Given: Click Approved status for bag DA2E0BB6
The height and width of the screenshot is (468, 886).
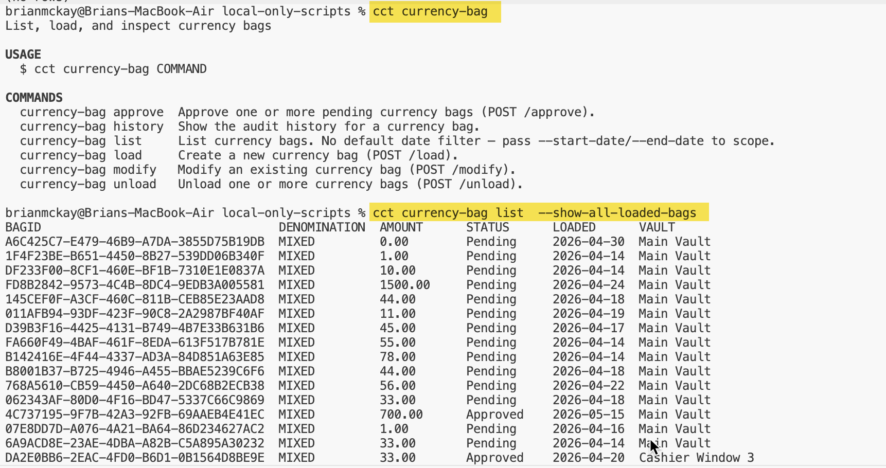Looking at the screenshot, I should coord(495,458).
